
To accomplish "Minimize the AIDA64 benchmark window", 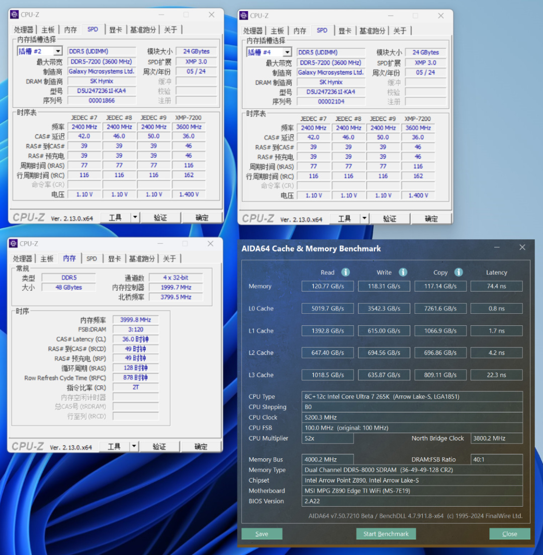I will [x=497, y=247].
